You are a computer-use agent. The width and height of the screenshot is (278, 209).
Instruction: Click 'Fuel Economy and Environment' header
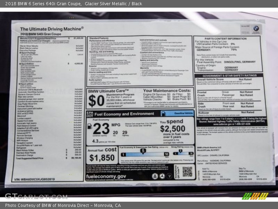point(124,114)
